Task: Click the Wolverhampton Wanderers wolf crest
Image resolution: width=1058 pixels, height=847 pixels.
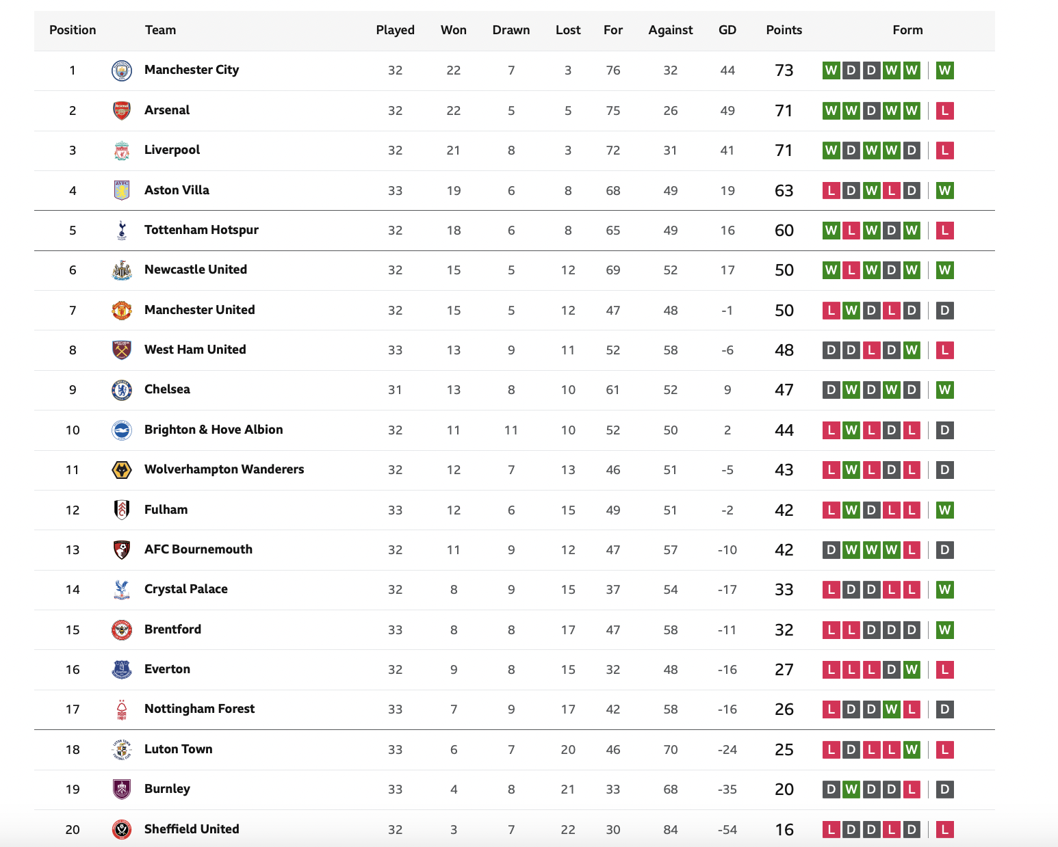Action: 122,470
